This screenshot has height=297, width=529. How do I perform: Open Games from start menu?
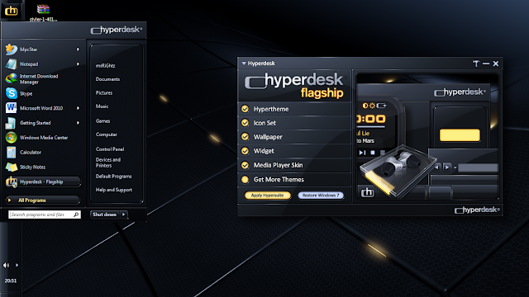(x=102, y=121)
